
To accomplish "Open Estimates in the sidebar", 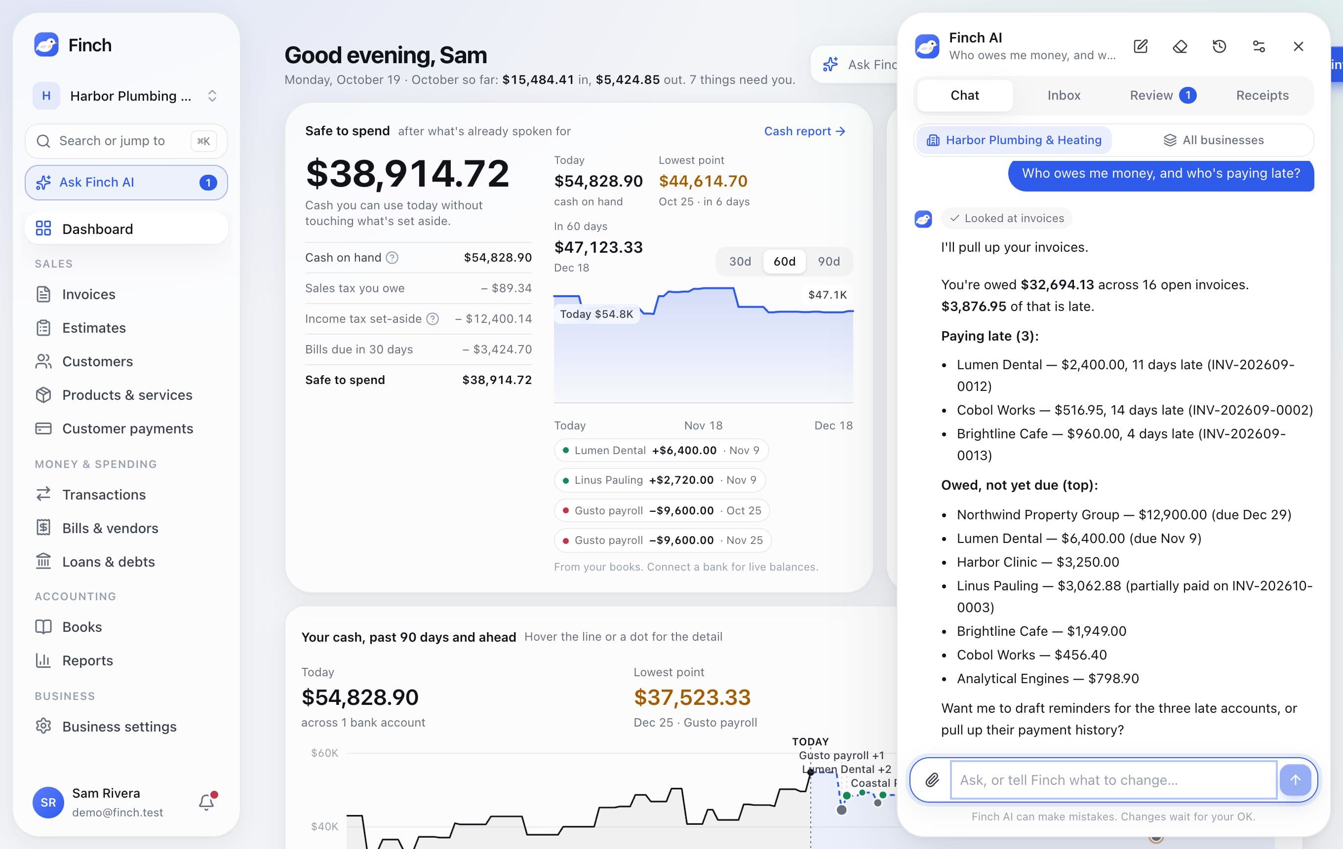I will pyautogui.click(x=126, y=328).
